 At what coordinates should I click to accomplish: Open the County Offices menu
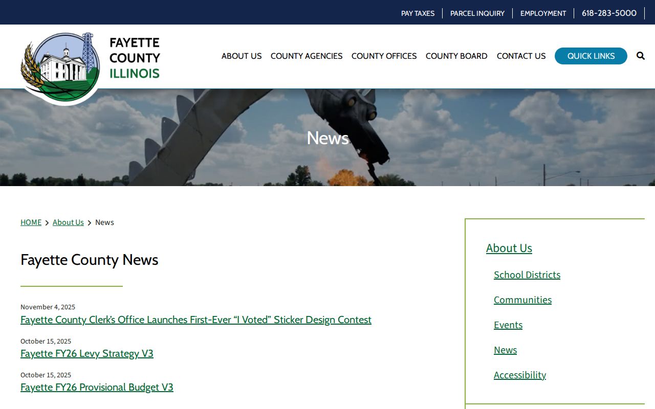384,56
